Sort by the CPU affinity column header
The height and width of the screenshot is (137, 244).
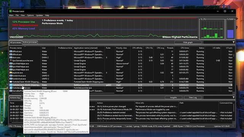point(137,48)
